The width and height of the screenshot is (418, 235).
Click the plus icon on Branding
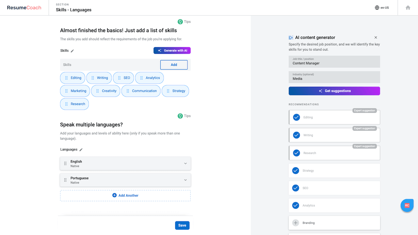(296, 223)
